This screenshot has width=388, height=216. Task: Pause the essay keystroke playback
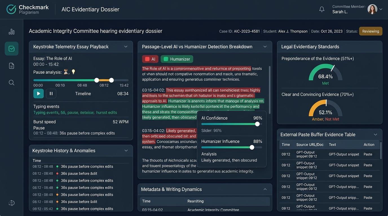(51, 94)
